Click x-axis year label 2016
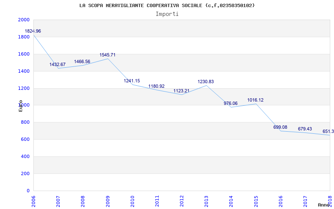Image resolution: width=334 pixels, height=209 pixels. 281,201
